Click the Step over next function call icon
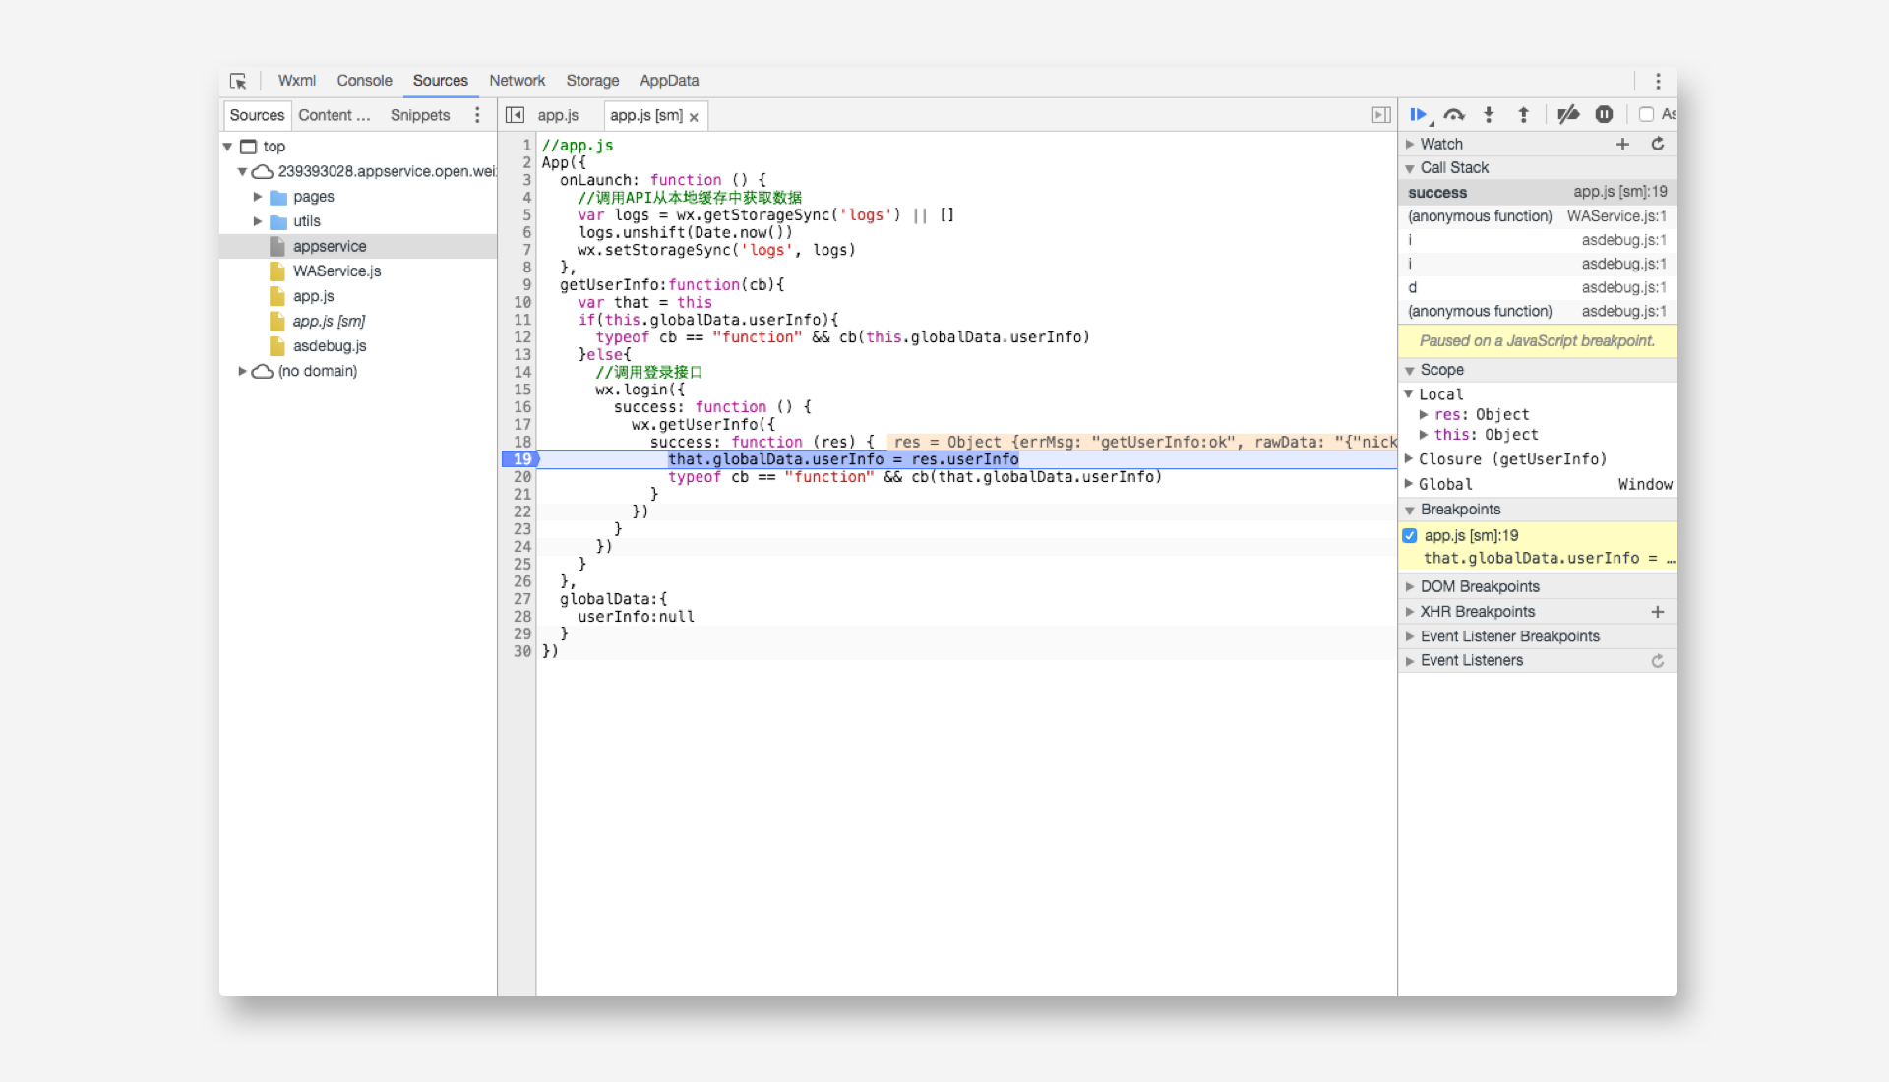 pos(1456,114)
